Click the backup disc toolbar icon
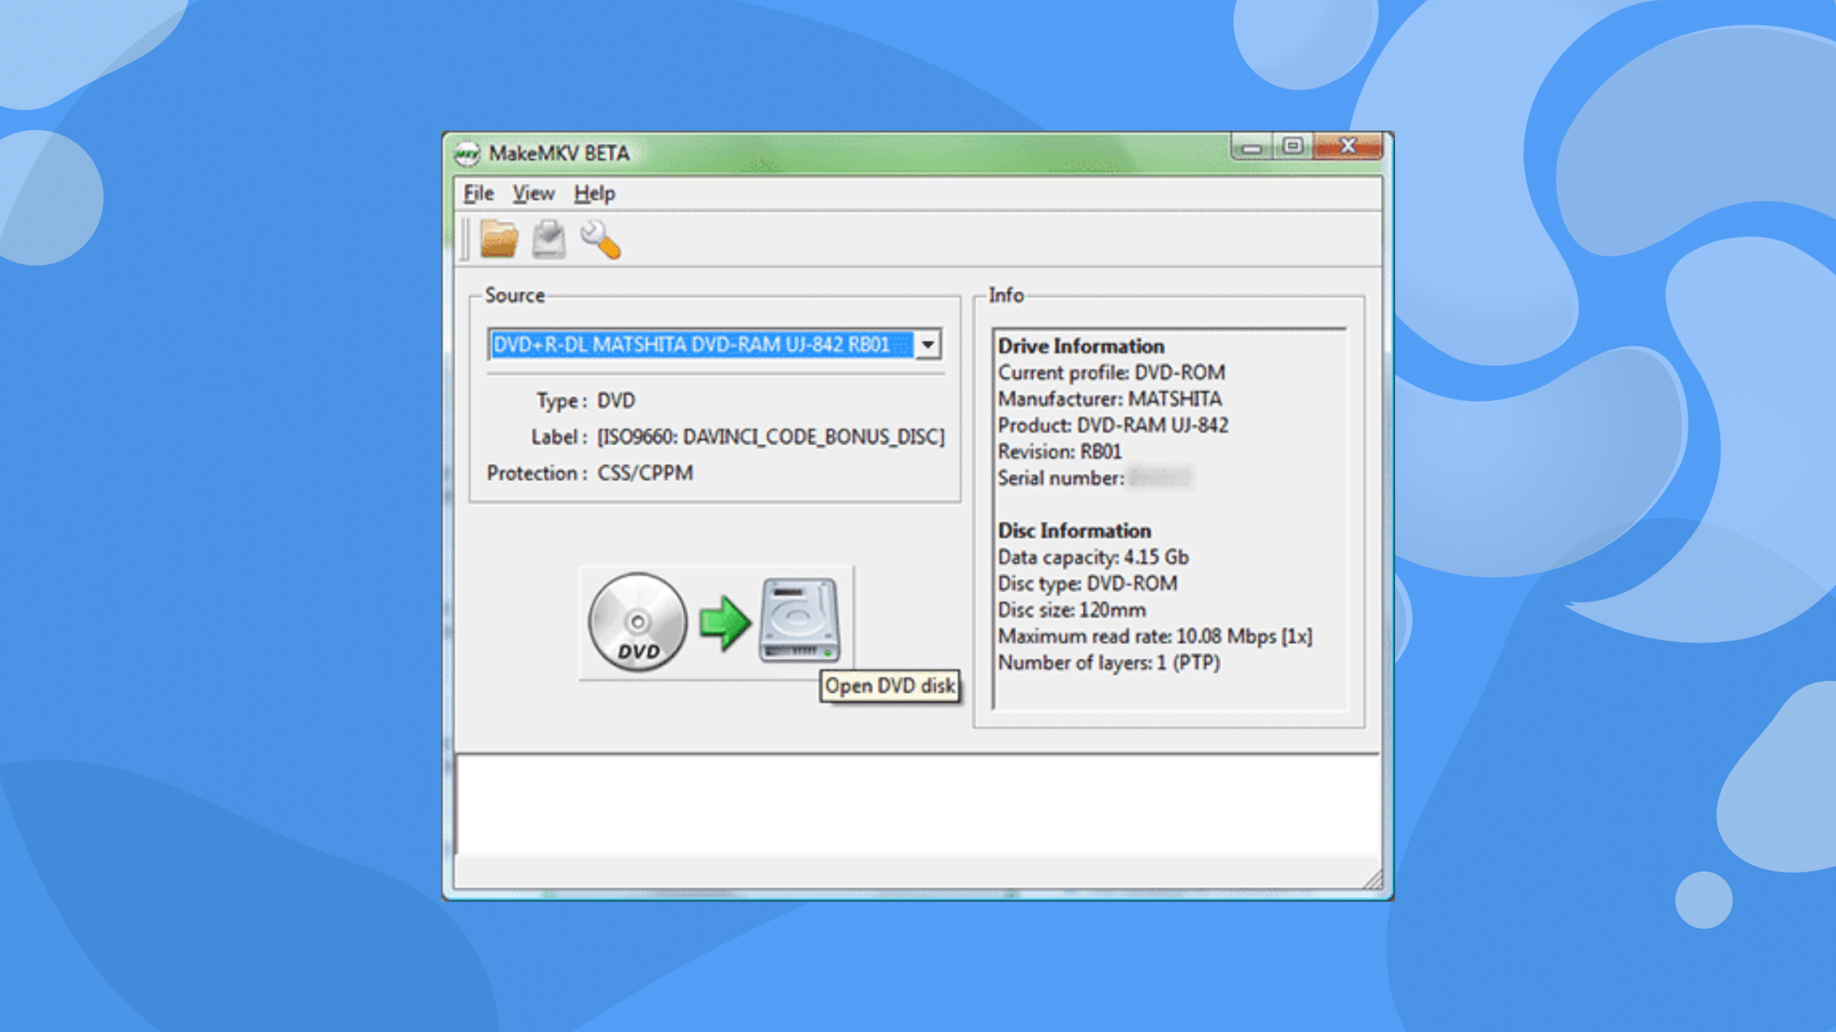This screenshot has width=1836, height=1032. point(549,239)
